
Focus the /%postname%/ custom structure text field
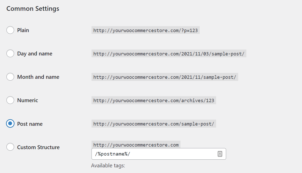(154, 154)
